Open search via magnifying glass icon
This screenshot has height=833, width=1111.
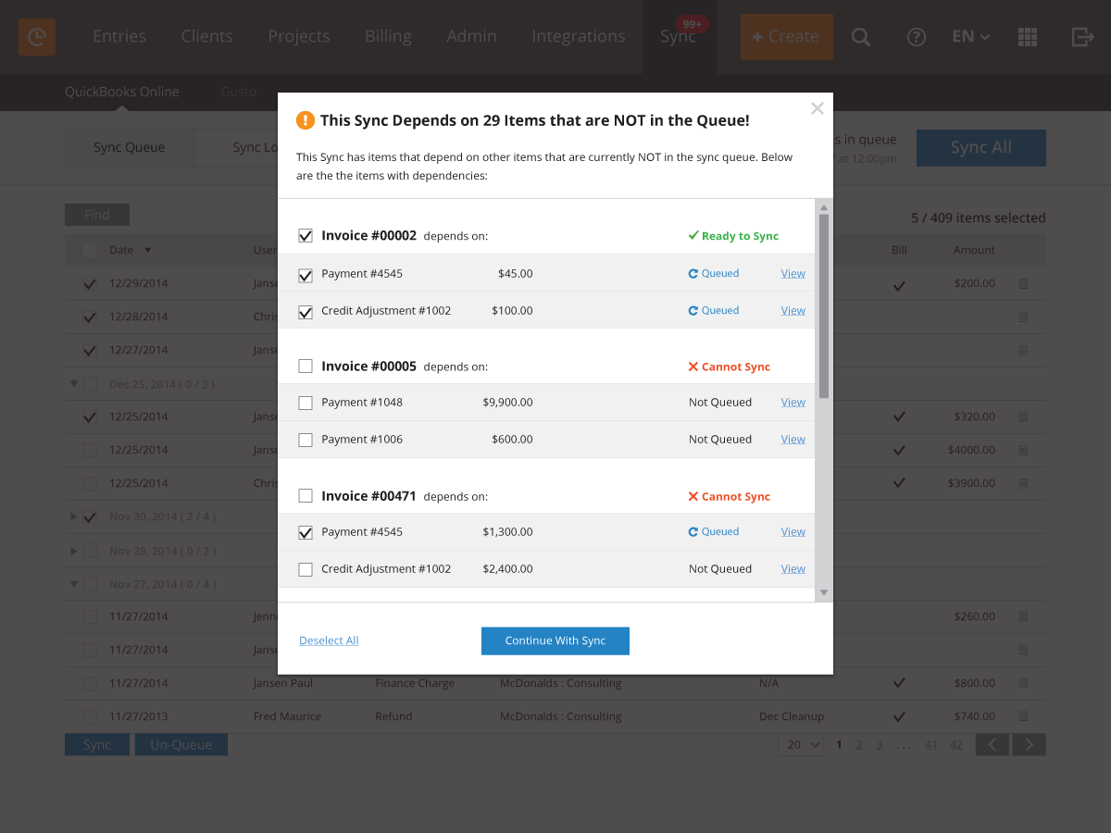[861, 37]
